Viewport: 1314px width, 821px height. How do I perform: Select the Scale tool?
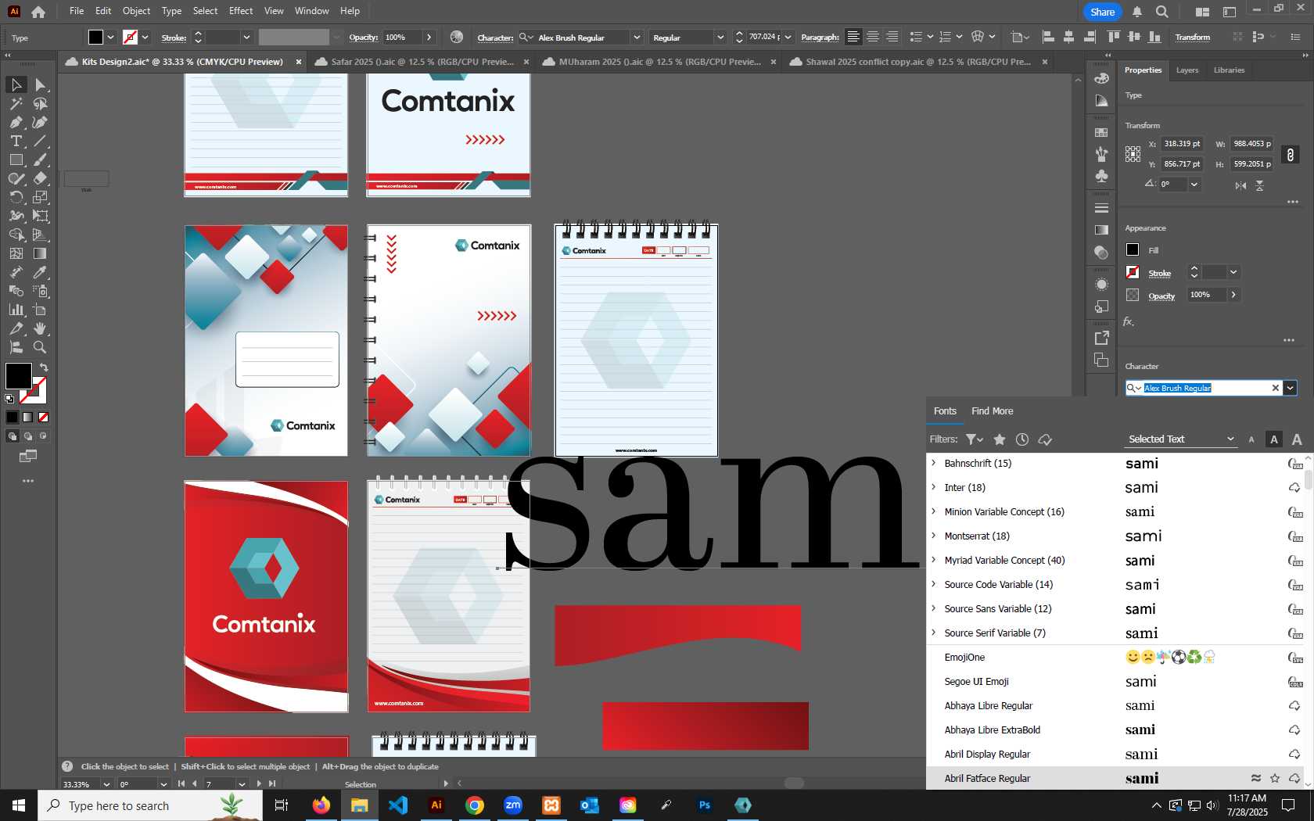(41, 197)
